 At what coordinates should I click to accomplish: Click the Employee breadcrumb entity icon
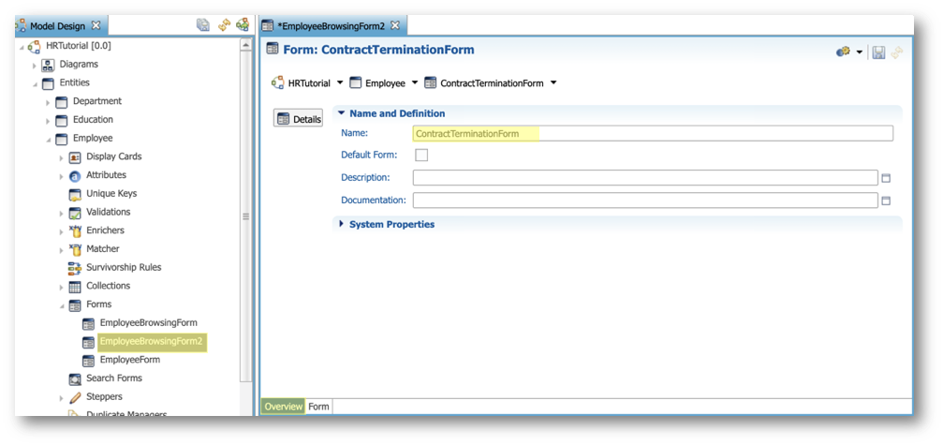pos(355,83)
